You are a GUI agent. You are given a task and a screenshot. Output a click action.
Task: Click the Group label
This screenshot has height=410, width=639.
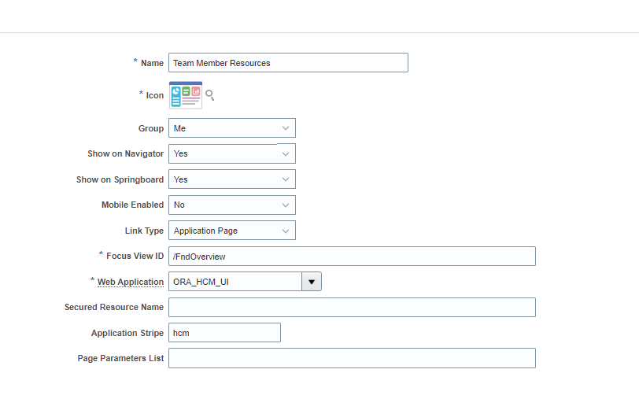(x=151, y=128)
